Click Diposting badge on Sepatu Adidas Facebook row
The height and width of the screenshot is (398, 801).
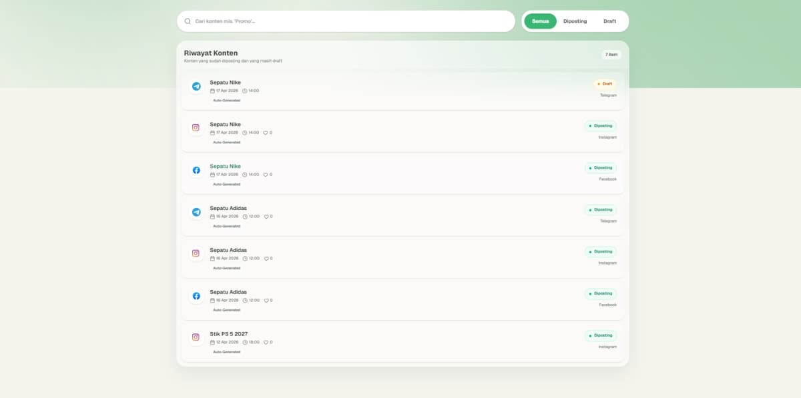coord(601,293)
